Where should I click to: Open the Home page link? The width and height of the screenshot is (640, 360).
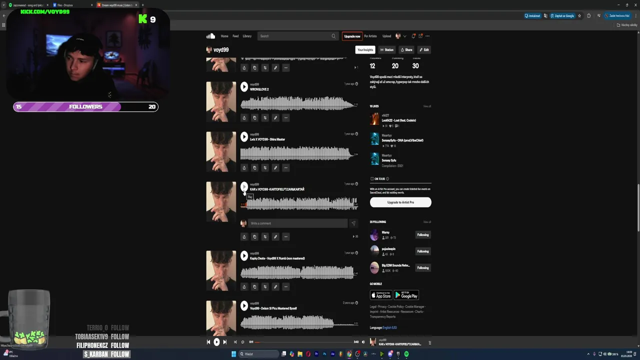(224, 36)
